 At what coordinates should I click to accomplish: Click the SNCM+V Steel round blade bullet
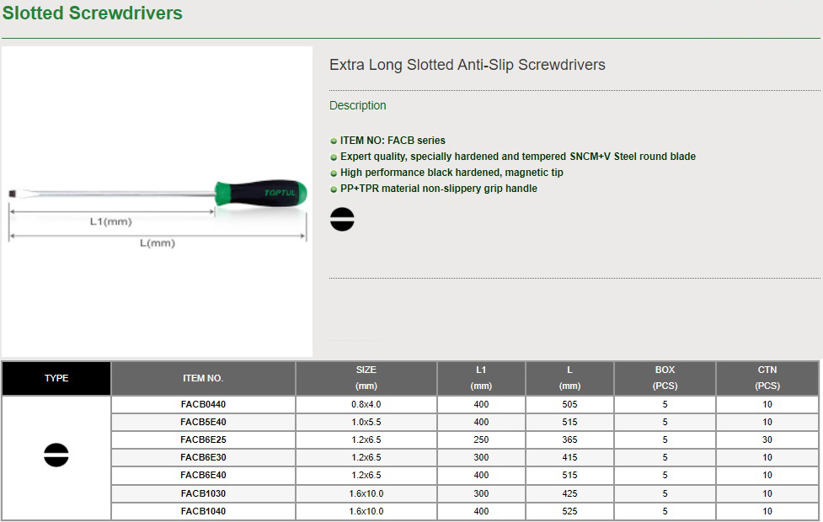point(518,157)
